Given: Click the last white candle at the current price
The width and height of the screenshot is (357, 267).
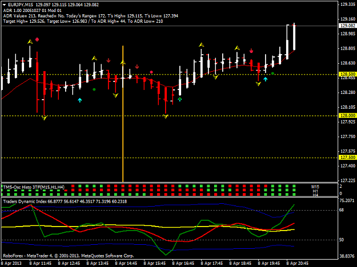Looking at the screenshot, I should [x=294, y=37].
